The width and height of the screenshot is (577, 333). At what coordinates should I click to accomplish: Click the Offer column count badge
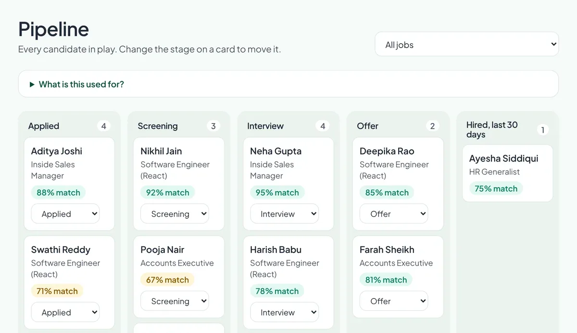pos(432,126)
